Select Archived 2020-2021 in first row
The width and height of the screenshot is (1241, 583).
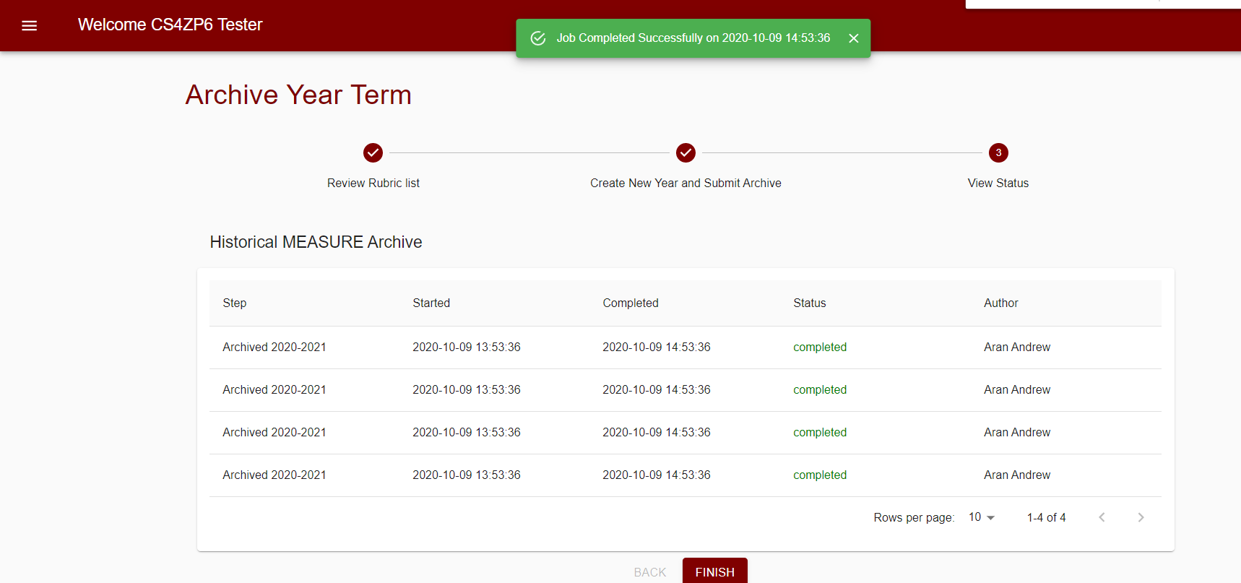(274, 347)
